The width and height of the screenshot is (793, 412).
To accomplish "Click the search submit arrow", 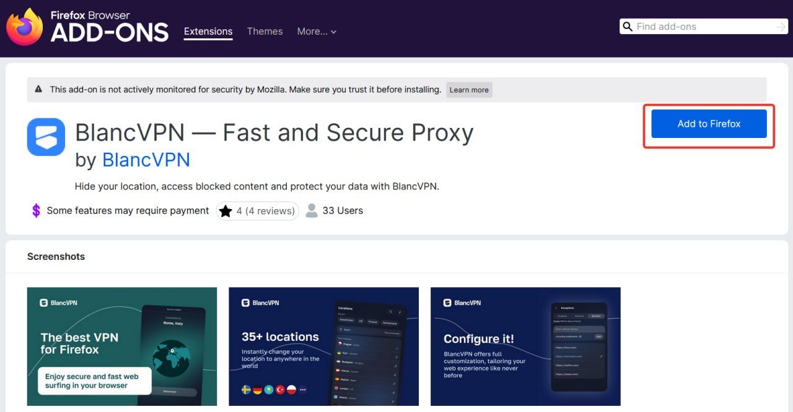I will 779,27.
